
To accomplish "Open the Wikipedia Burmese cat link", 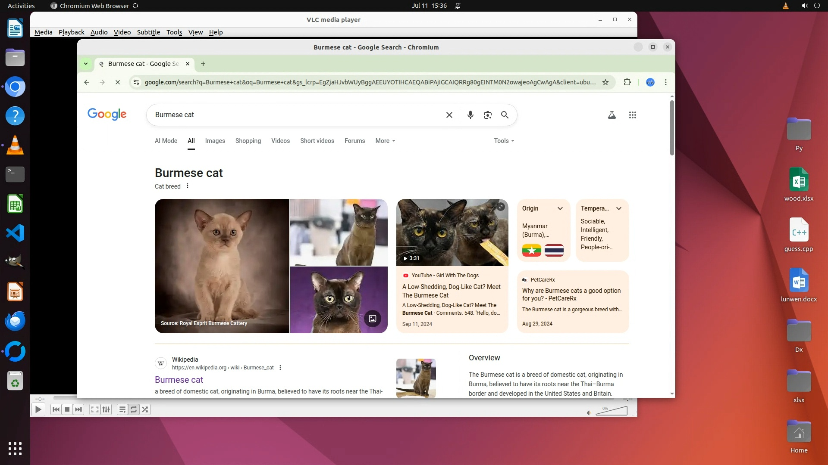I will tap(179, 380).
